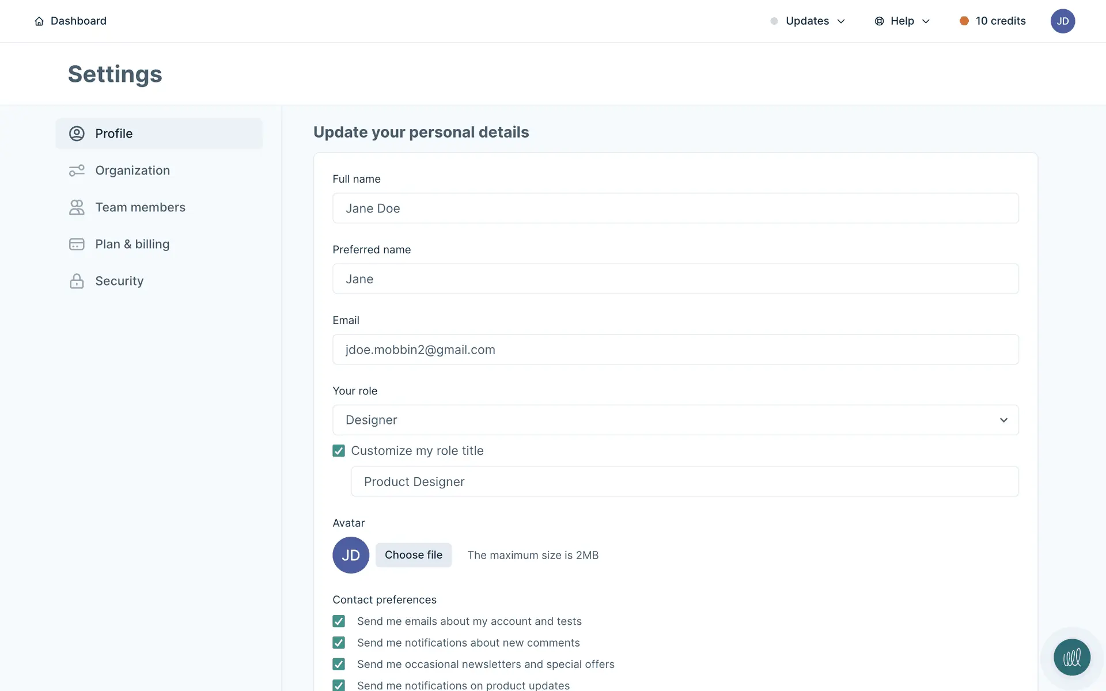Disable notifications about new comments checkbox

(339, 643)
